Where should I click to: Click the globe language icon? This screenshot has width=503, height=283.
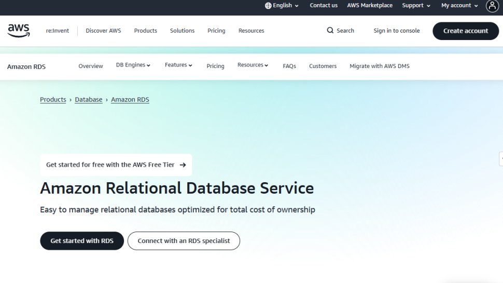click(268, 6)
